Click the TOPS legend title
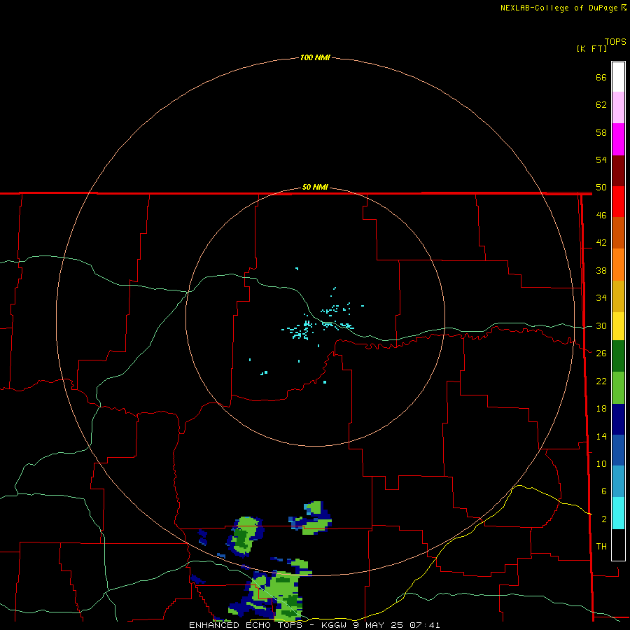This screenshot has height=630, width=630. coord(615,42)
